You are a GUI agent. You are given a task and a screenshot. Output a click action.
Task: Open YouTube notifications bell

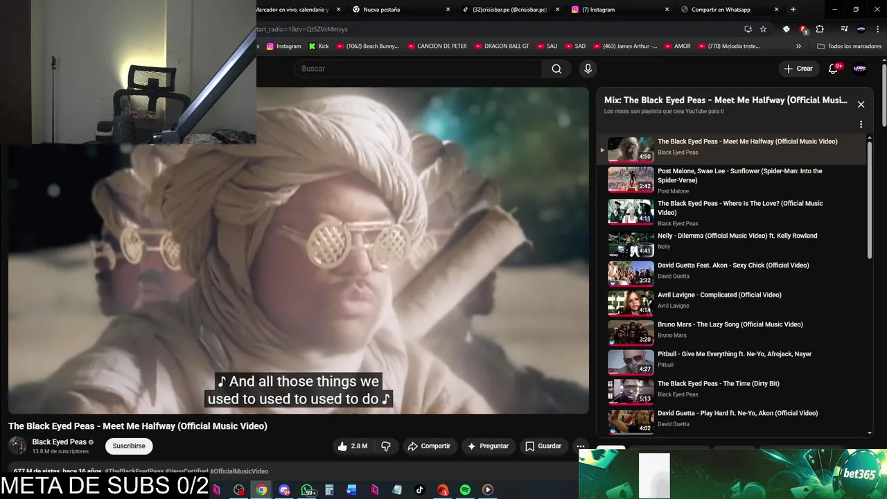[x=834, y=69]
